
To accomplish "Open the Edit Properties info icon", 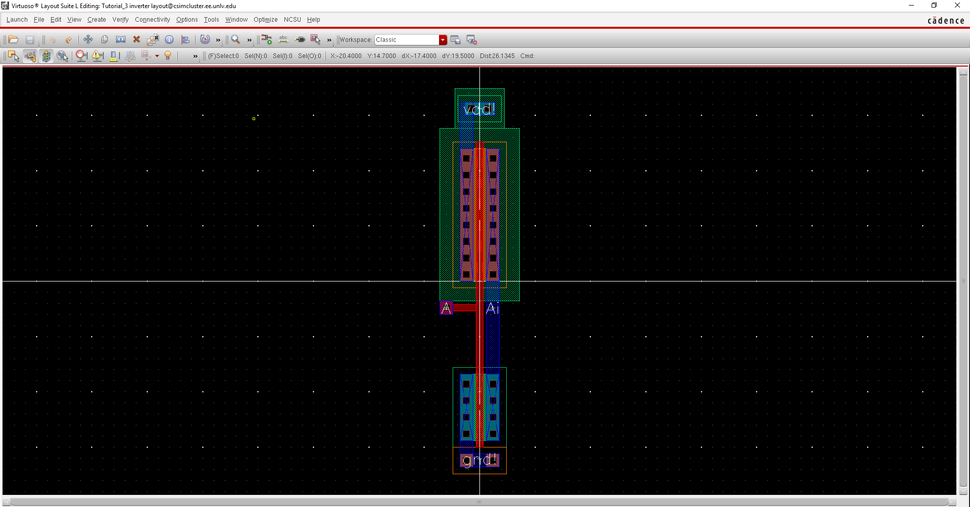I will 169,39.
